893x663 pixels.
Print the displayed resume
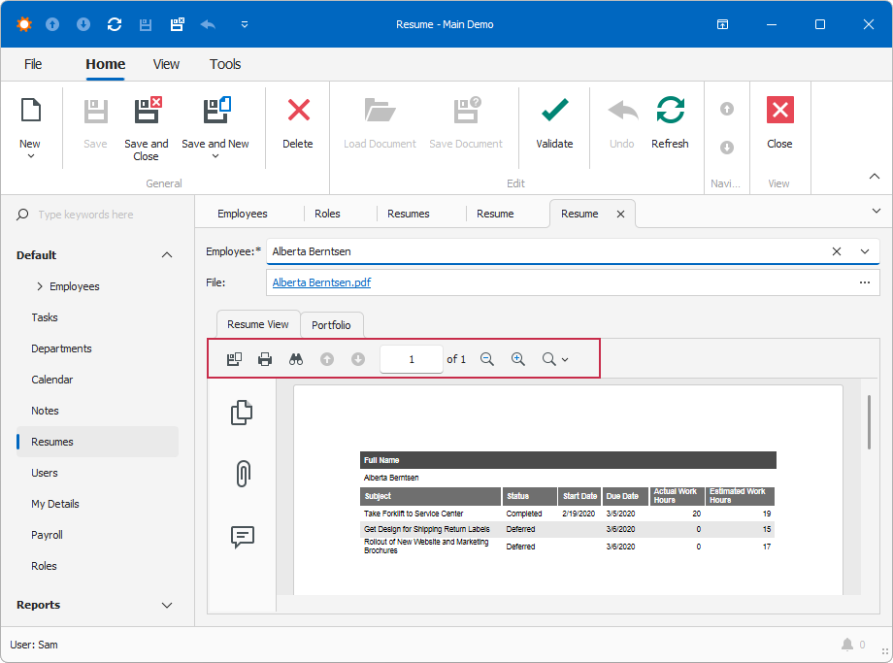(x=263, y=359)
